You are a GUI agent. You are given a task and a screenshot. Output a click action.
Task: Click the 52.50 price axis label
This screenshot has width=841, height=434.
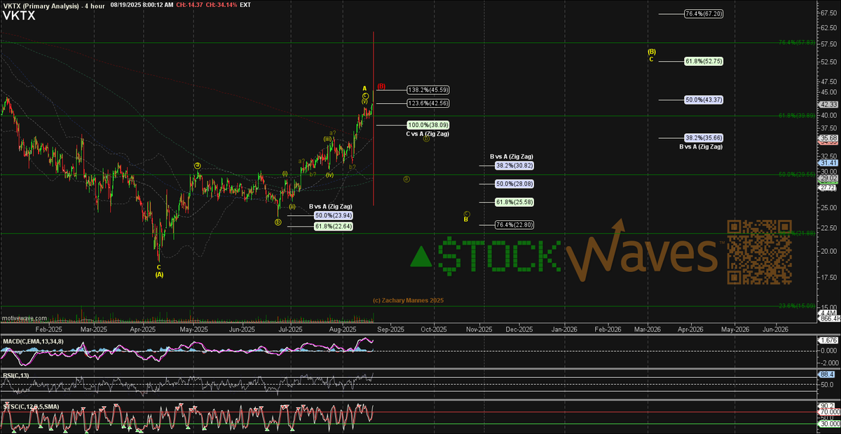pyautogui.click(x=828, y=62)
